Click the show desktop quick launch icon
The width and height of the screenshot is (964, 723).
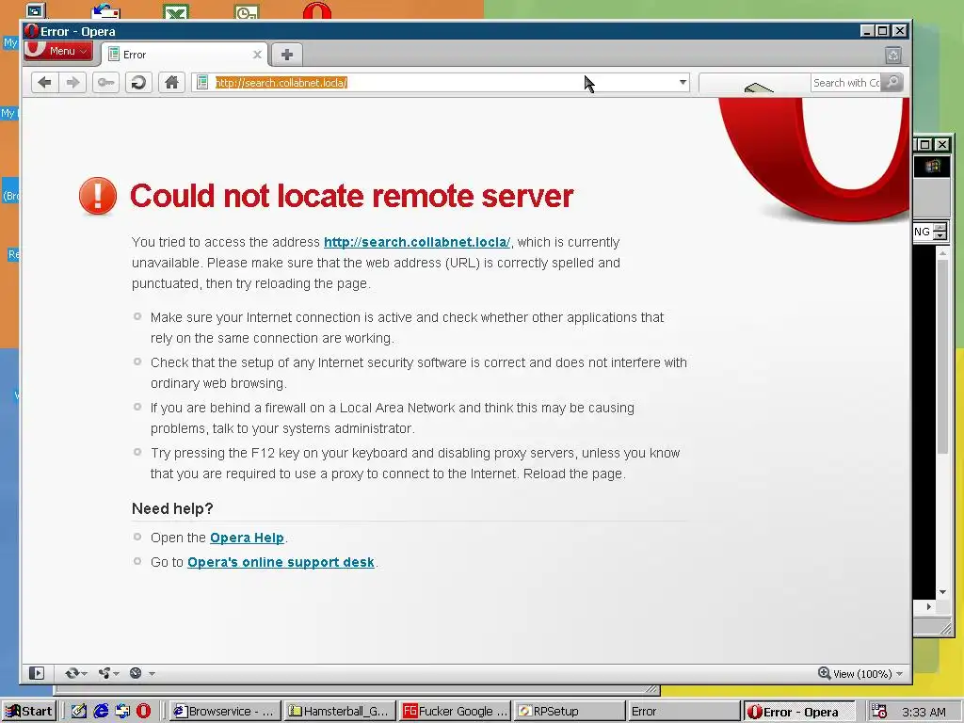click(x=122, y=712)
